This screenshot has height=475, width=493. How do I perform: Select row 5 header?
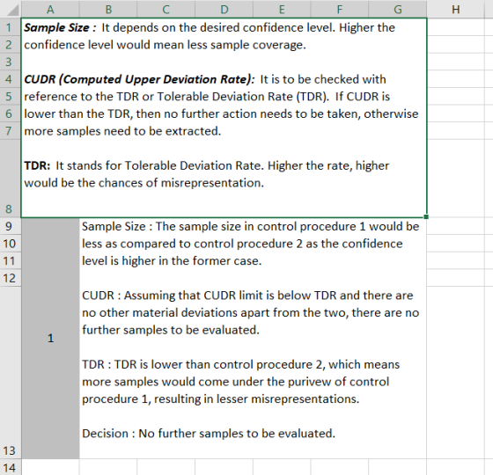tap(11, 97)
